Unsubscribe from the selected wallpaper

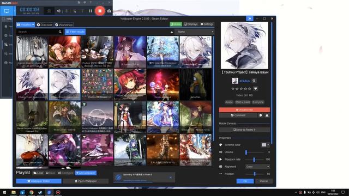coord(244,110)
